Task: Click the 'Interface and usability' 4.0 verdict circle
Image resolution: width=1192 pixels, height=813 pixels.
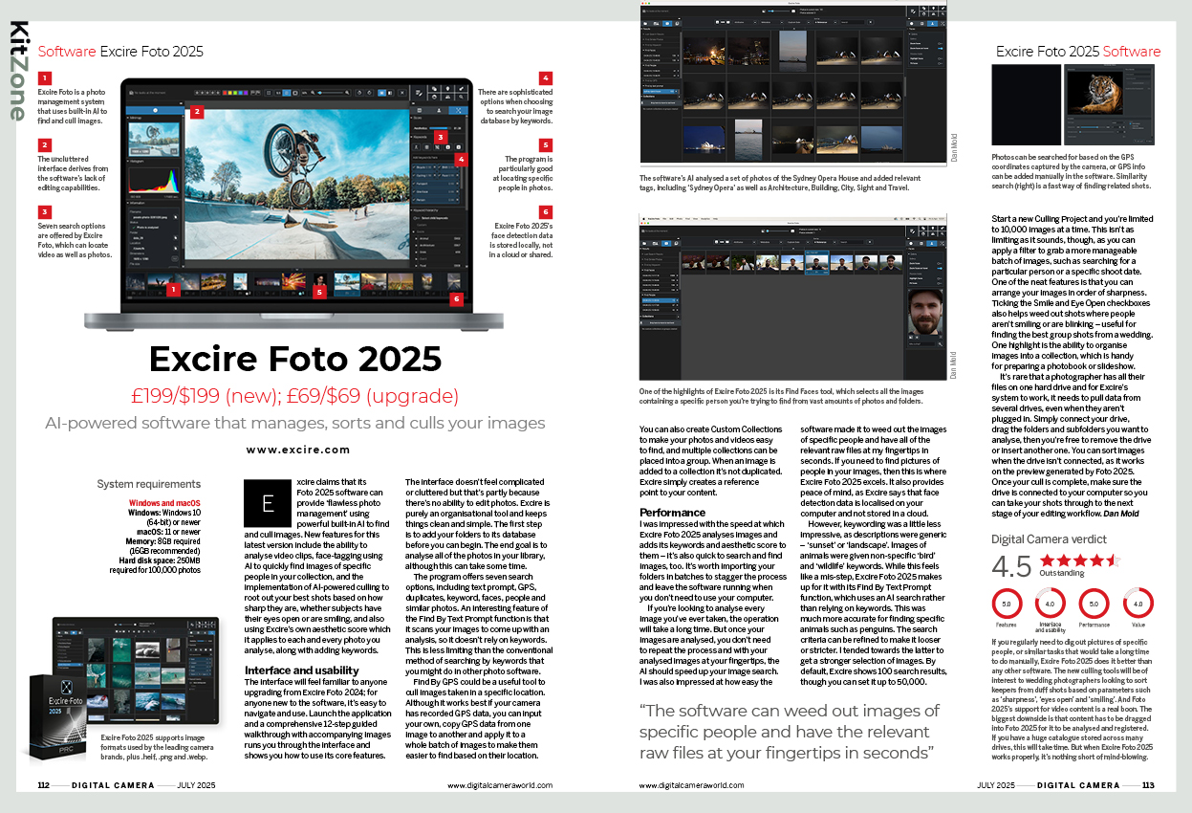Action: pyautogui.click(x=1051, y=604)
